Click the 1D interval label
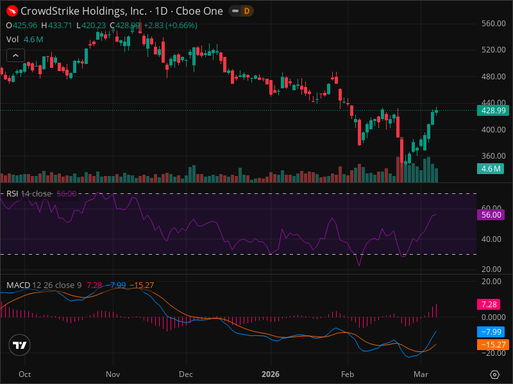The image size is (513, 384). pyautogui.click(x=162, y=11)
